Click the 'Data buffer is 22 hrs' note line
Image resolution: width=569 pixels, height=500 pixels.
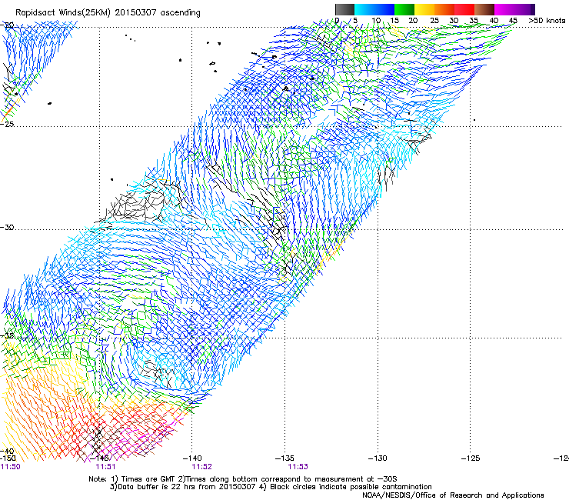[x=271, y=487]
